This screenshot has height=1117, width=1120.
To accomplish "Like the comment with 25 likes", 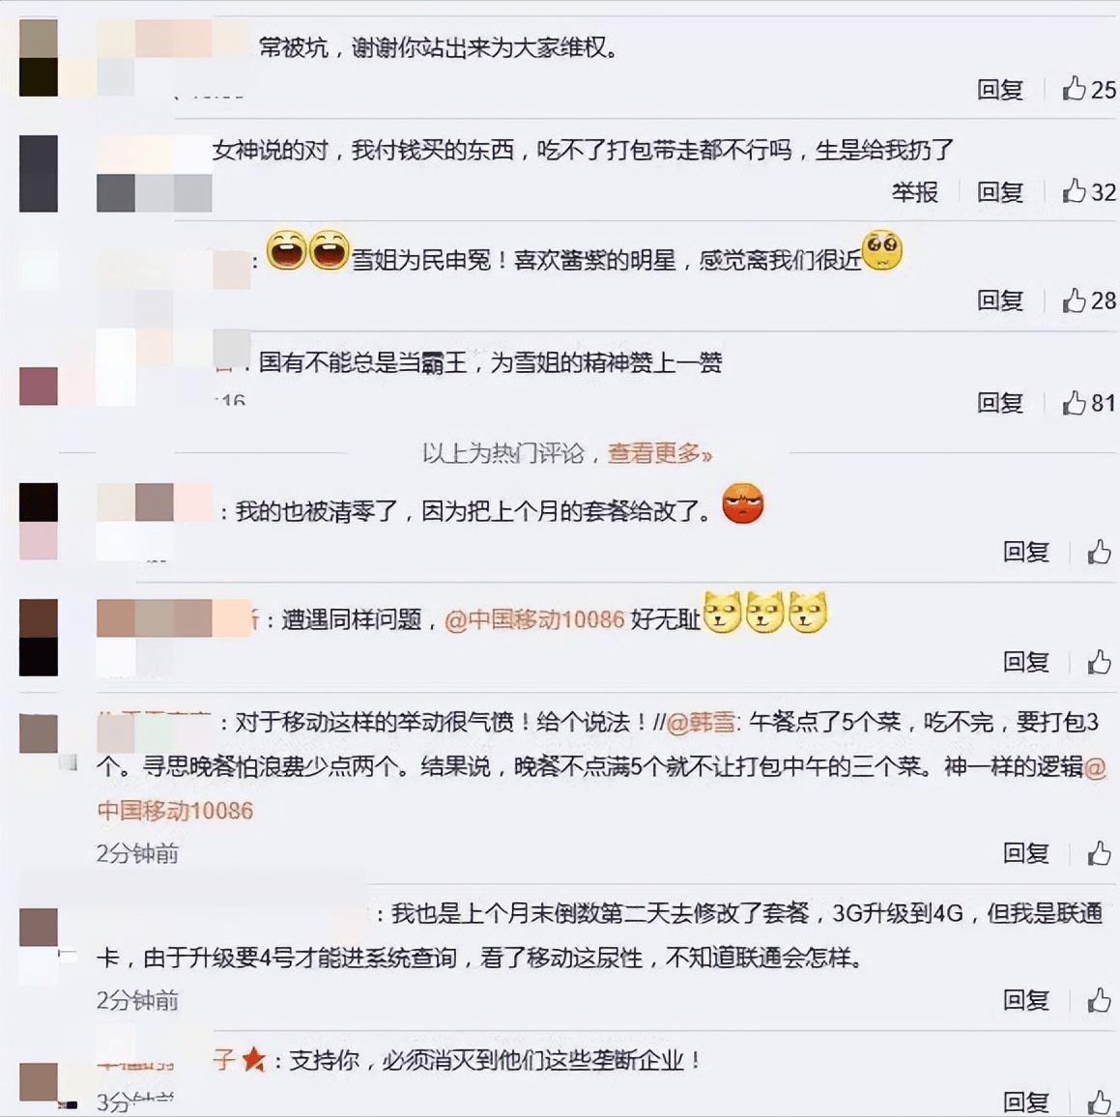I will (x=1088, y=89).
